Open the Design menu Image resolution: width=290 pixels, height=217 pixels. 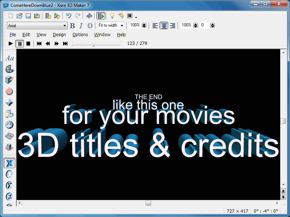click(59, 35)
